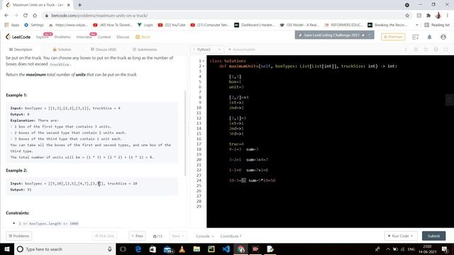Open the Chrome three-dot menu
454x255 pixels.
click(x=448, y=16)
